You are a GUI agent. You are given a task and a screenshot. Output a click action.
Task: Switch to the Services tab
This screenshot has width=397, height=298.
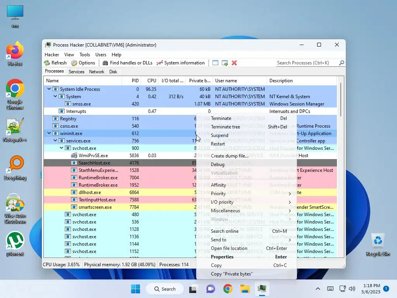coord(76,72)
